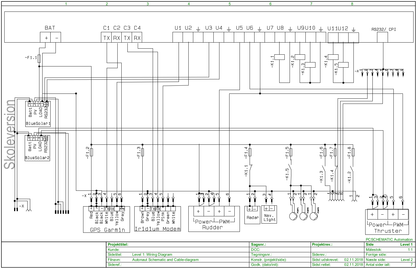
Task: Select the C4 RX terminal
Action: click(x=137, y=38)
